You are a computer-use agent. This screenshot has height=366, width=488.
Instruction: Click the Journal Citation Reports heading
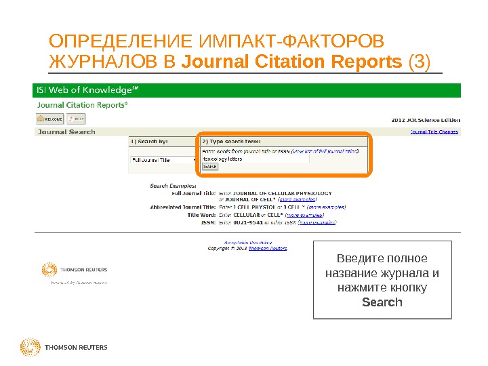click(83, 105)
